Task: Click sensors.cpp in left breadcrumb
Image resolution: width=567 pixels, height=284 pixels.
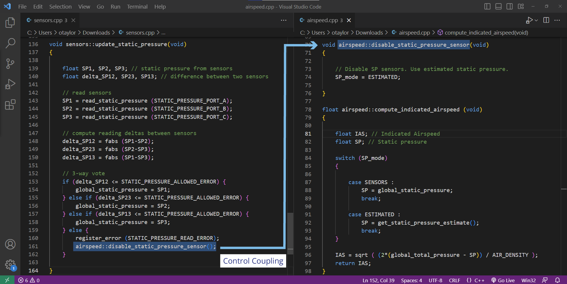Action: tap(140, 33)
